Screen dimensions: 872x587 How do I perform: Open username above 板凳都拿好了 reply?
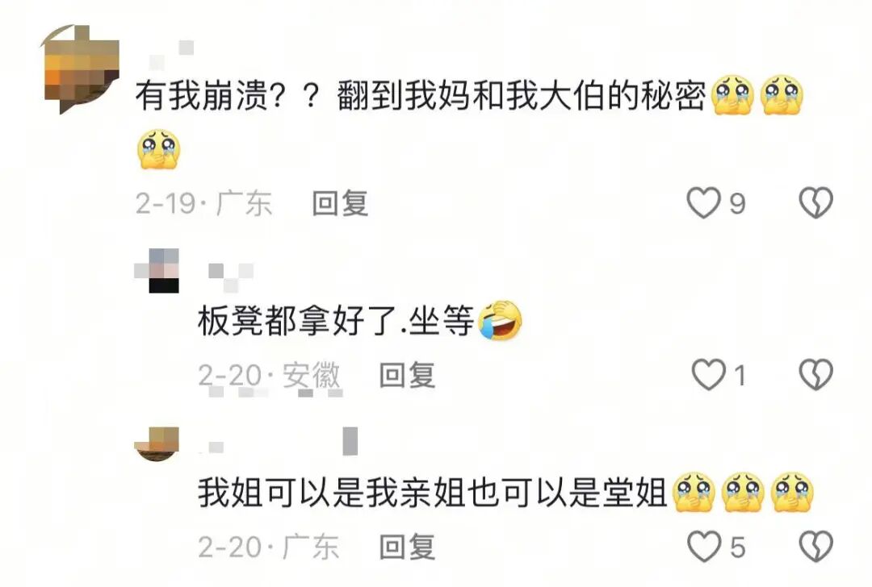point(231,277)
